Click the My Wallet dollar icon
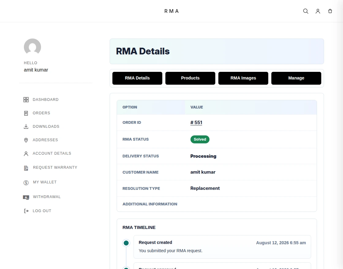343x269 pixels. coord(26,182)
